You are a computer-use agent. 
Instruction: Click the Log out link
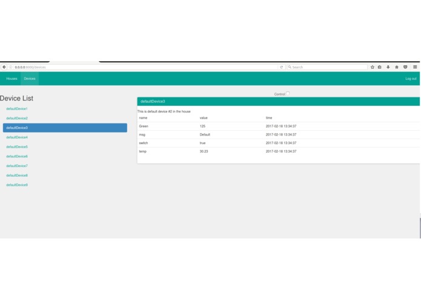(411, 79)
